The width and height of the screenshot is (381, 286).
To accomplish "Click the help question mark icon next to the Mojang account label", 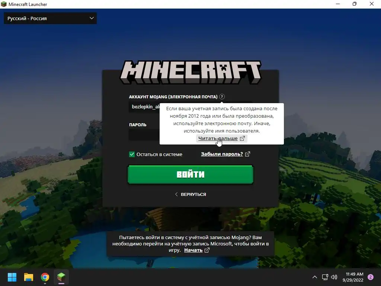I will 222,96.
